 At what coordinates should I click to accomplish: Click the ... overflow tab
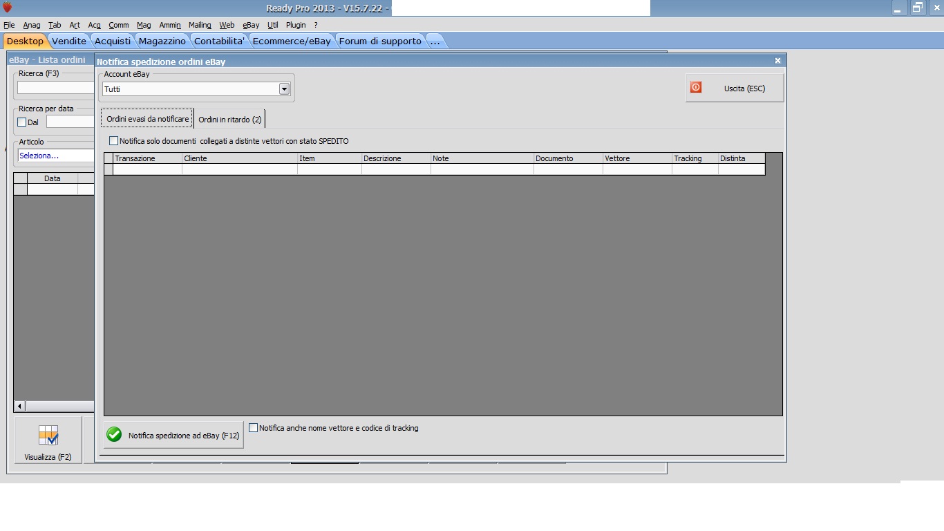pos(435,41)
